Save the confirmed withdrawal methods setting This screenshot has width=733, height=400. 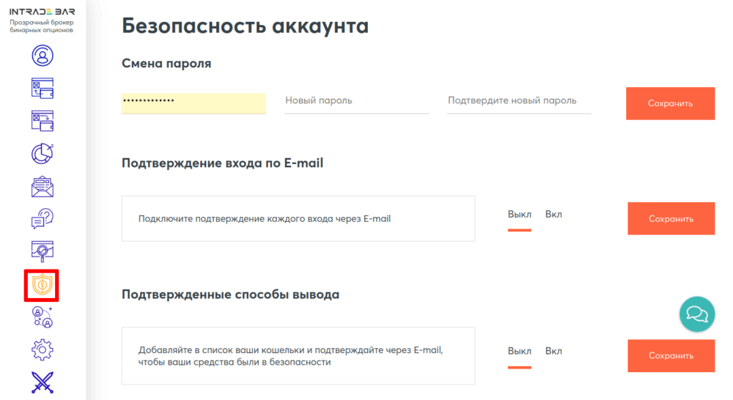(x=671, y=355)
